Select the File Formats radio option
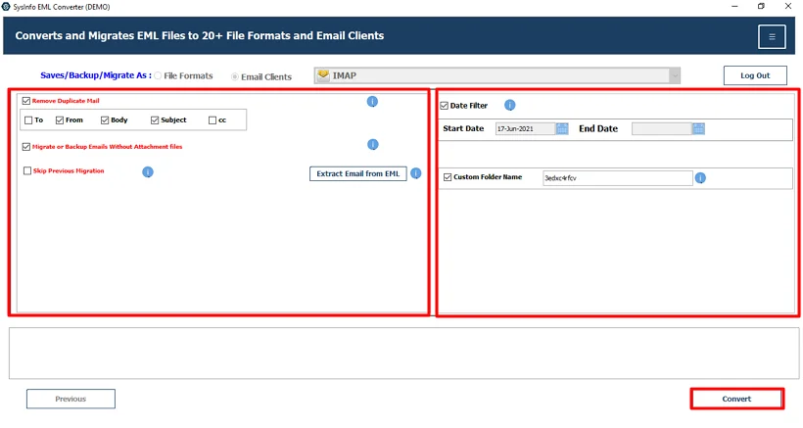Viewport: 803px width, 428px height. [158, 75]
